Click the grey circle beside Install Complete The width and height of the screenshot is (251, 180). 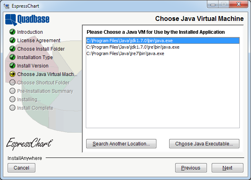point(12,108)
